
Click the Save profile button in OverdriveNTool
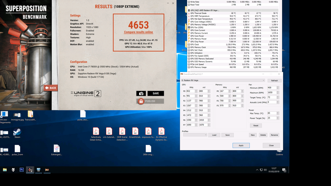click(227, 135)
